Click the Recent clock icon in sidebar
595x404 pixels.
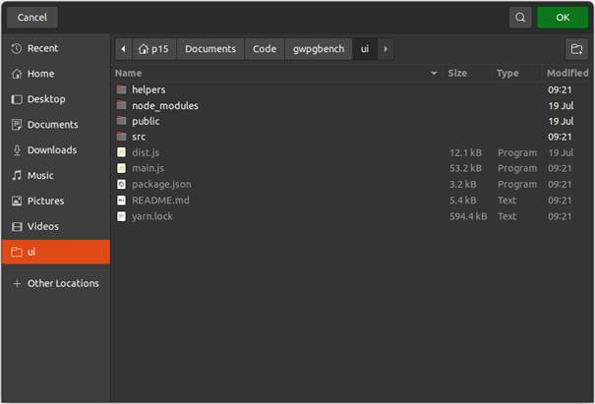click(17, 48)
